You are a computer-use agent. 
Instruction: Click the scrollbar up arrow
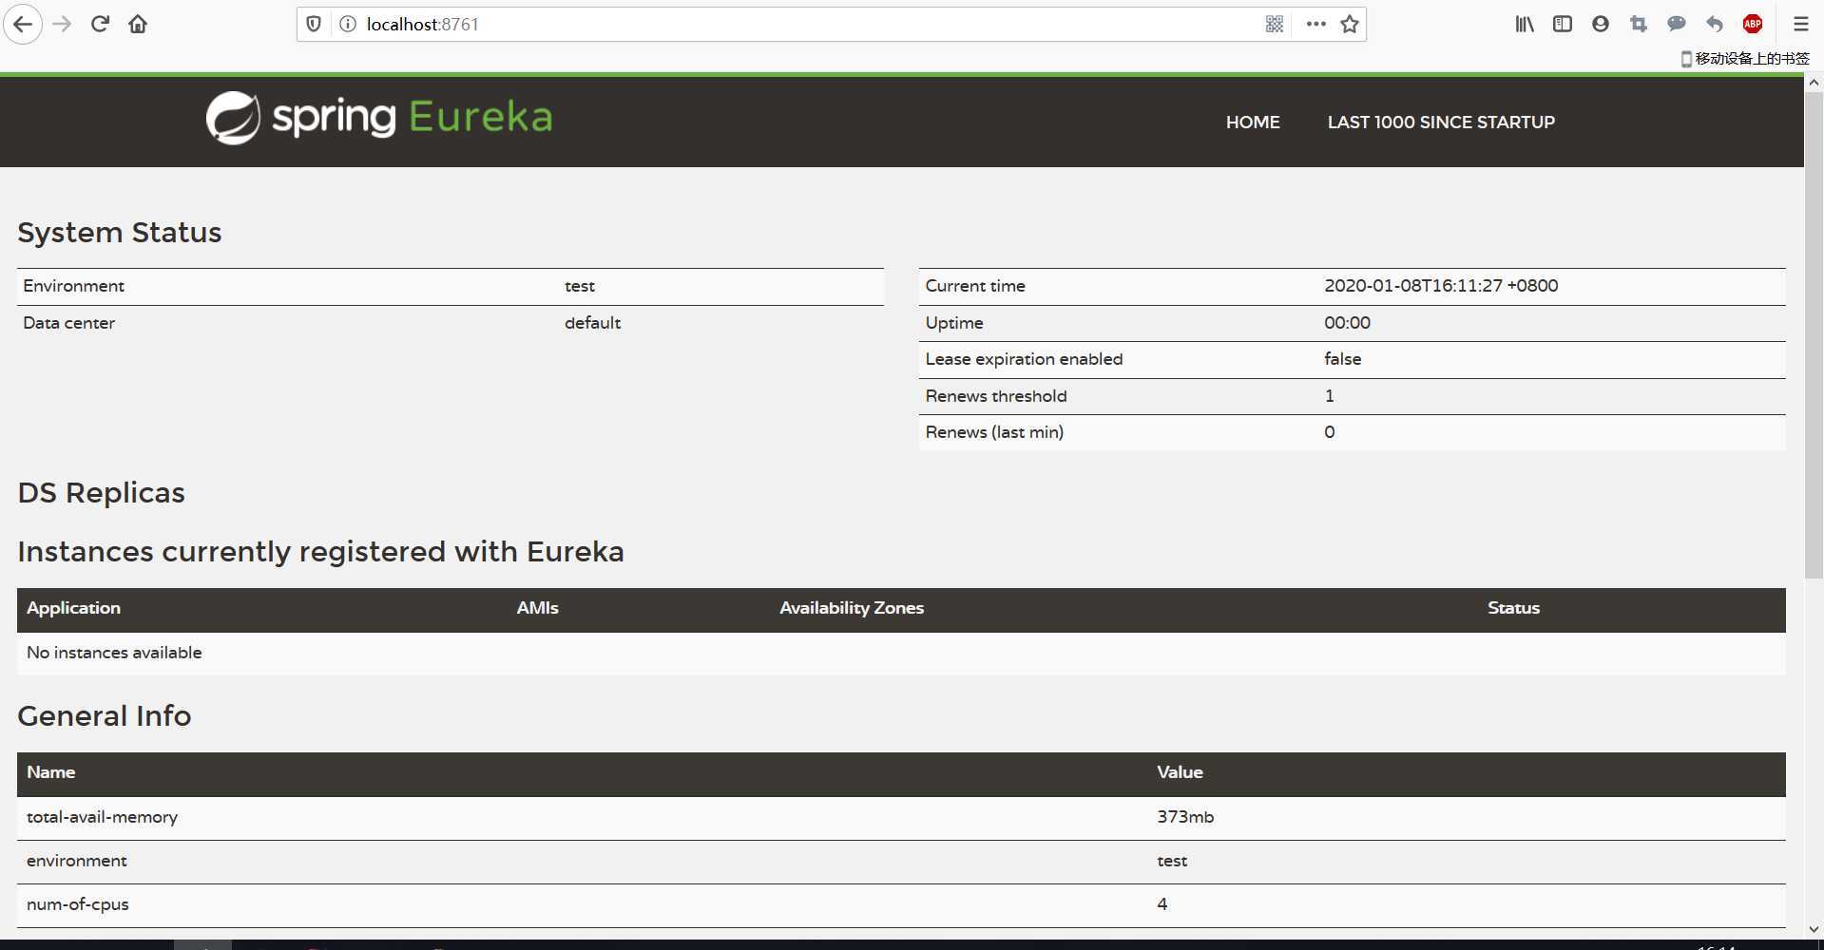click(1814, 83)
